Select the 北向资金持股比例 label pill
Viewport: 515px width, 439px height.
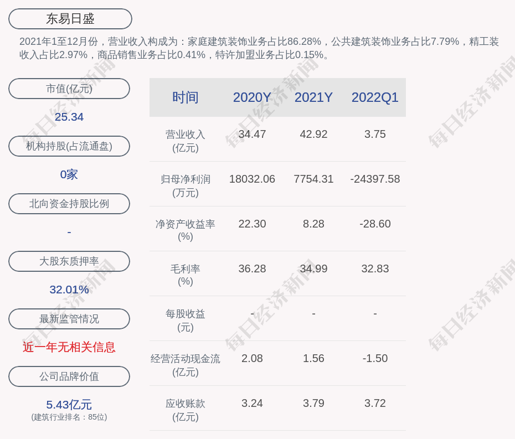click(69, 204)
